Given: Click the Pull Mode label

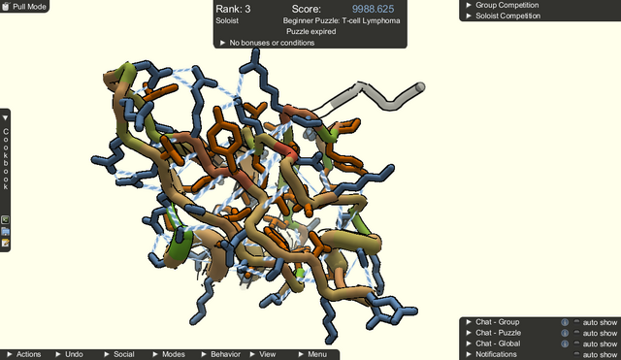Looking at the screenshot, I should [29, 7].
